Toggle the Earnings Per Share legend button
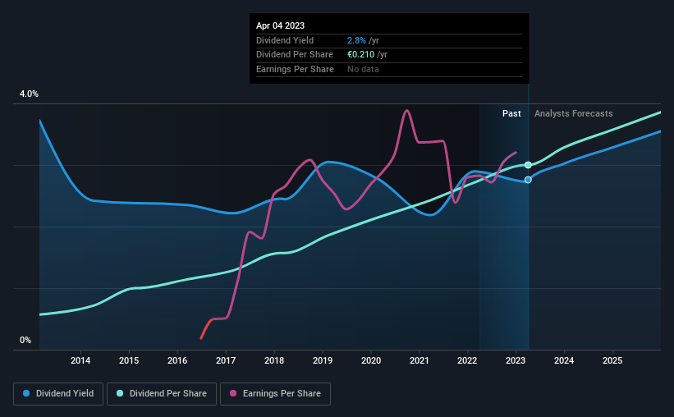Screen dimensions: 674x417 [275, 393]
